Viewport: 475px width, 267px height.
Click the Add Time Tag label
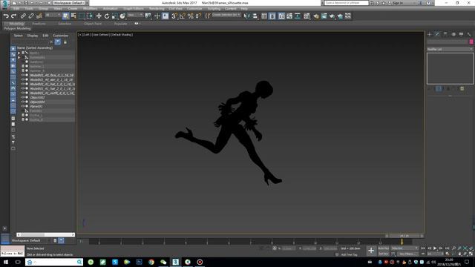pos(349,254)
